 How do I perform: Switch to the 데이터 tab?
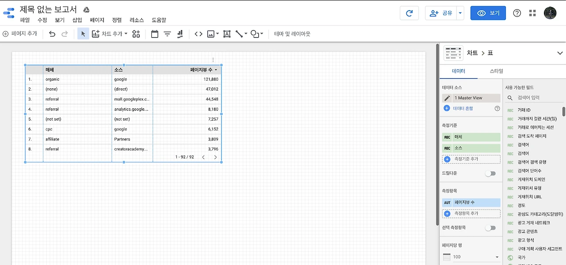click(x=458, y=71)
